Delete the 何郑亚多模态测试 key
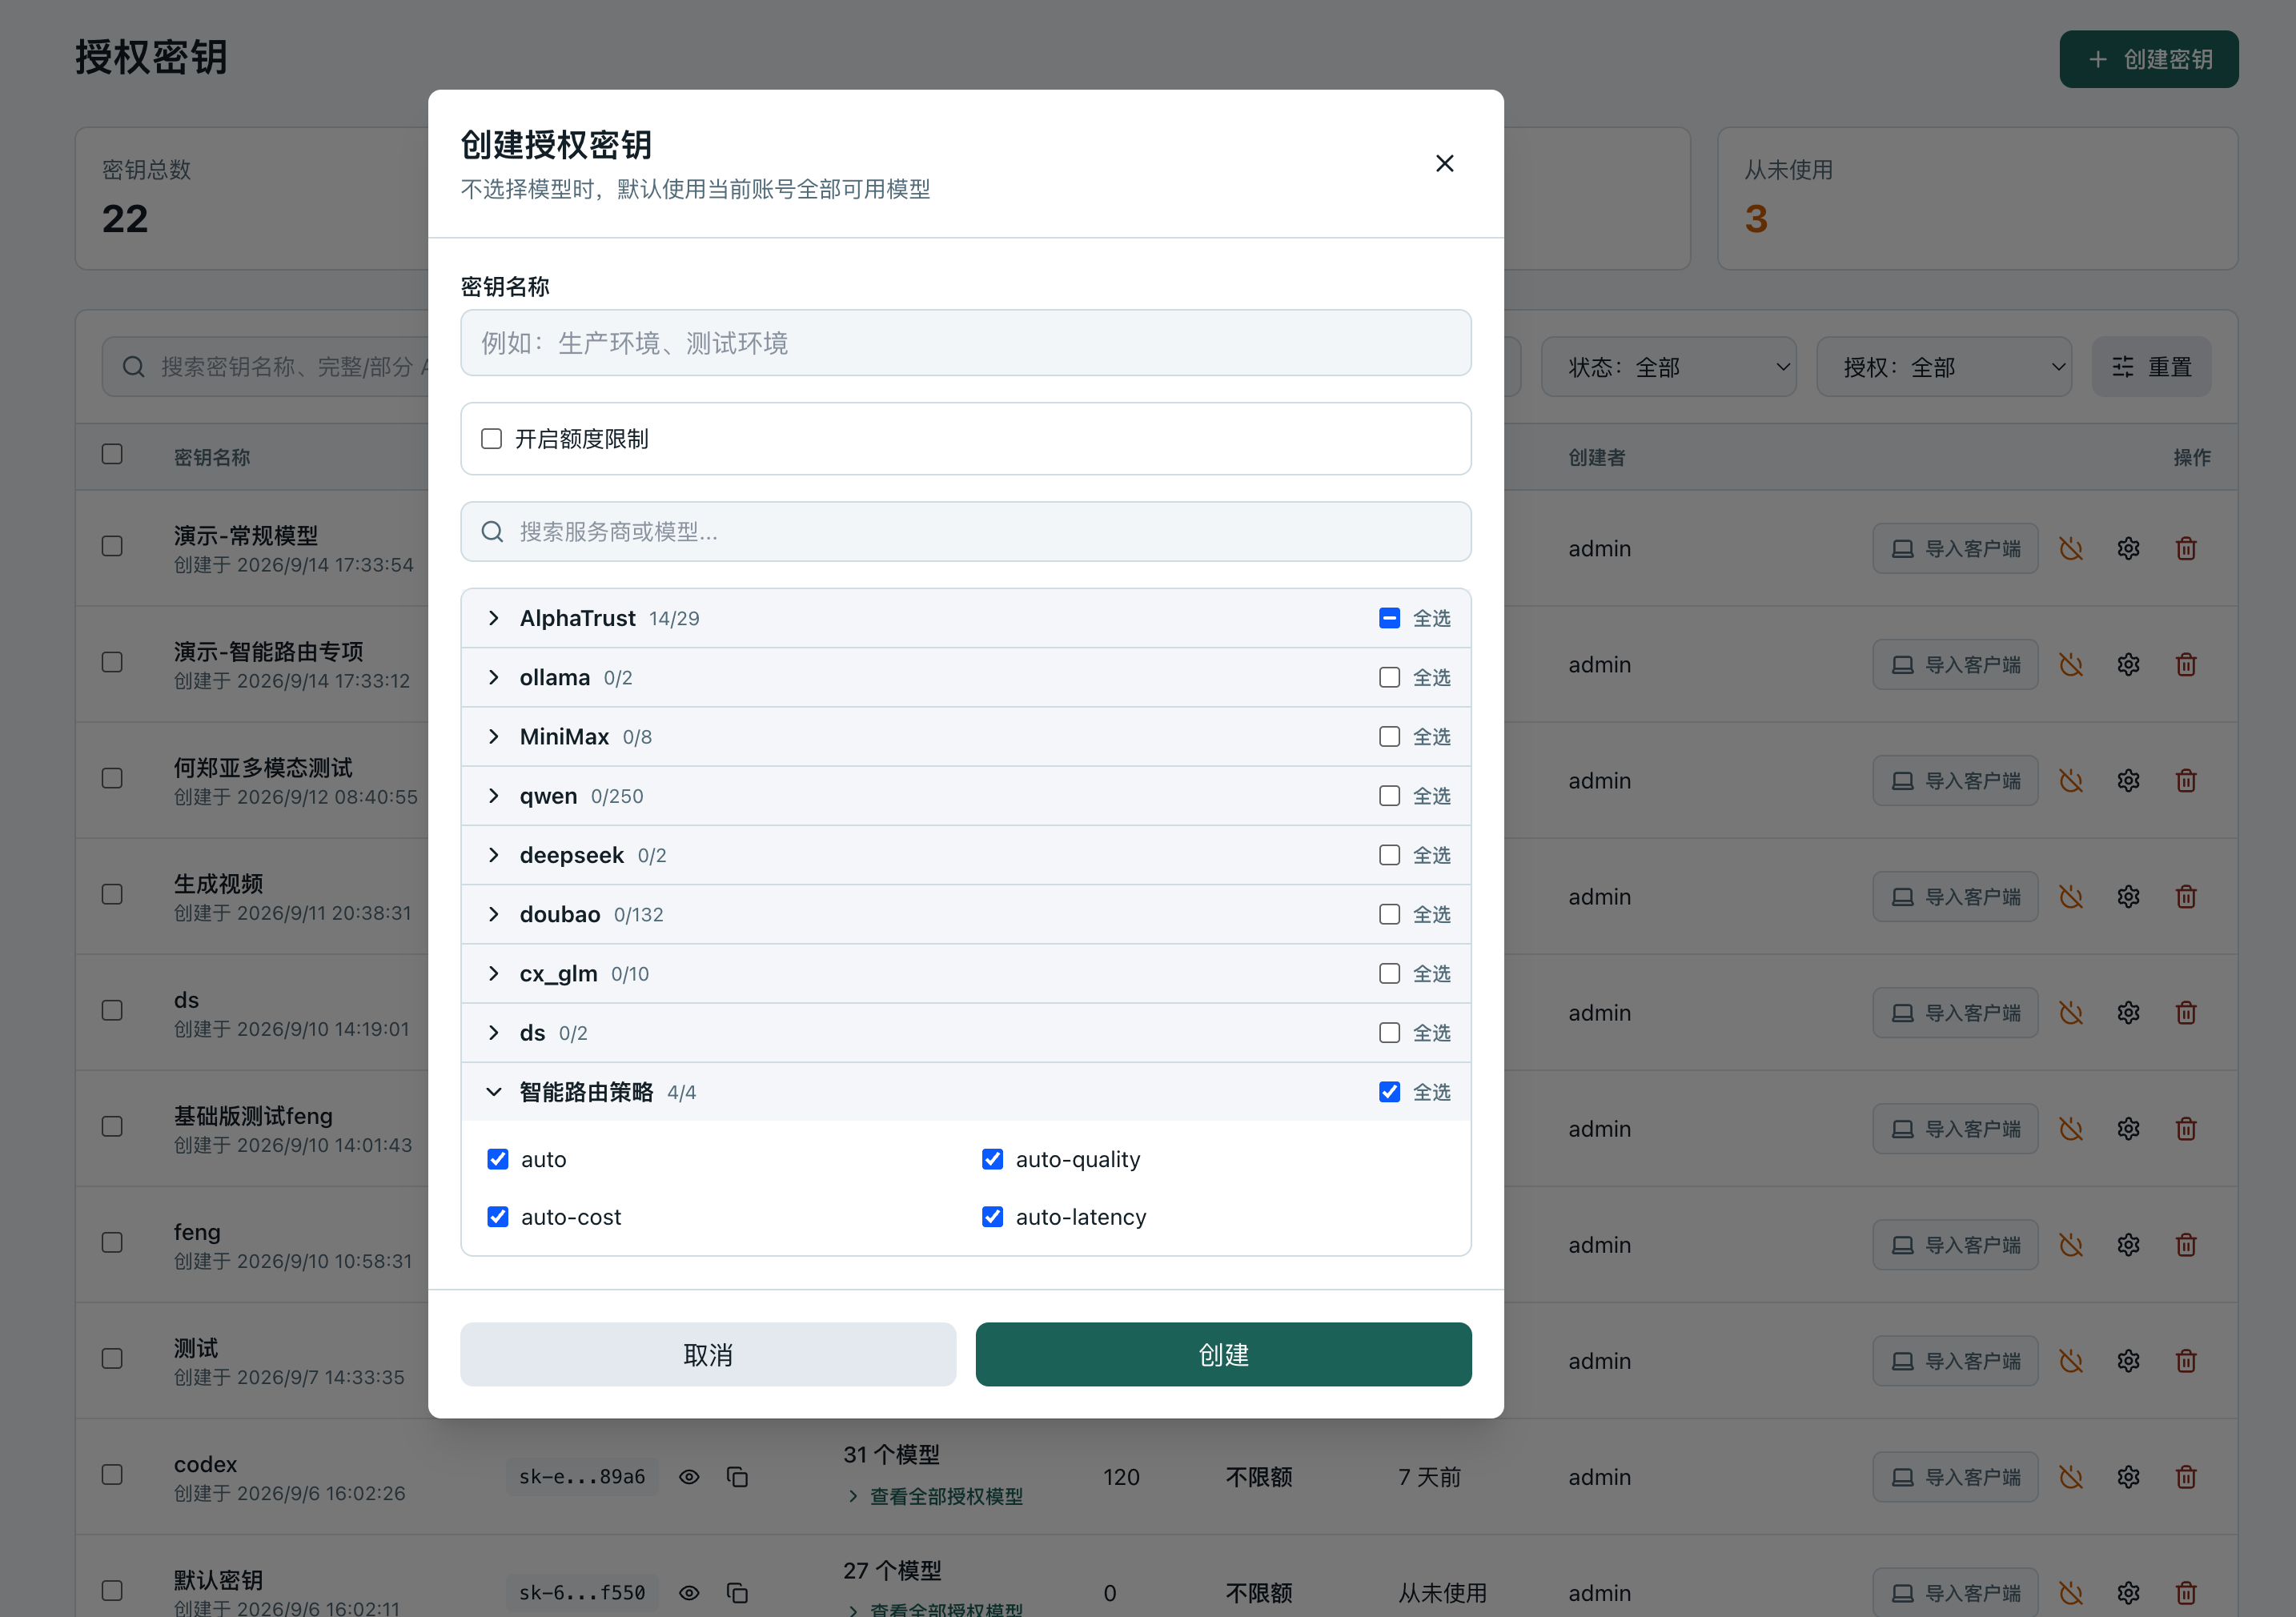 (x=2186, y=780)
